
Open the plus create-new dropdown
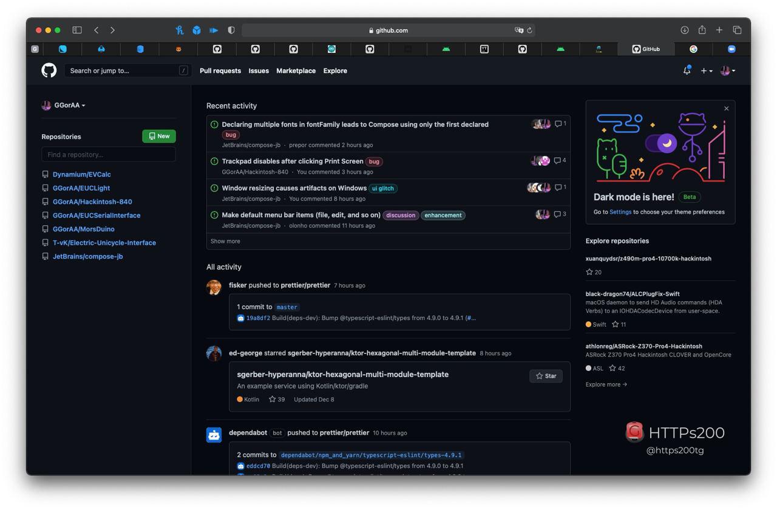pos(707,70)
